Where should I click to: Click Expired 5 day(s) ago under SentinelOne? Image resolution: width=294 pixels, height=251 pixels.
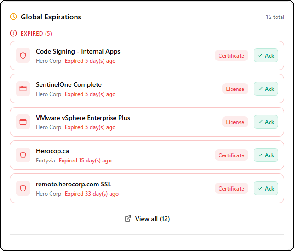[x=90, y=94]
